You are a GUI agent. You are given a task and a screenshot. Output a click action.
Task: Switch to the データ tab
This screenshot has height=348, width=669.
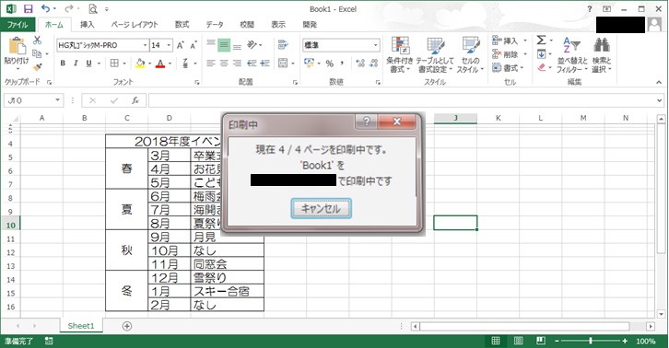(x=215, y=25)
